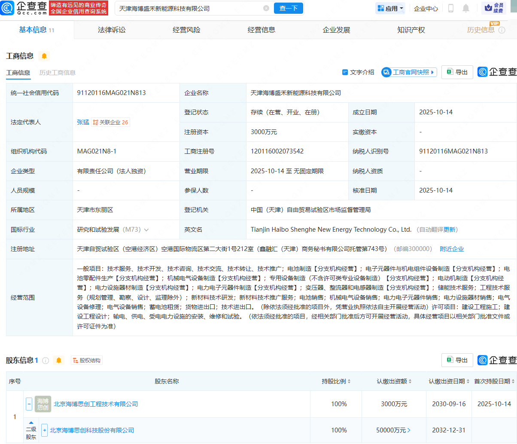
Task: Collapse the 北京海博思创工程技术有限公司 shareholder row
Action: 29,404
